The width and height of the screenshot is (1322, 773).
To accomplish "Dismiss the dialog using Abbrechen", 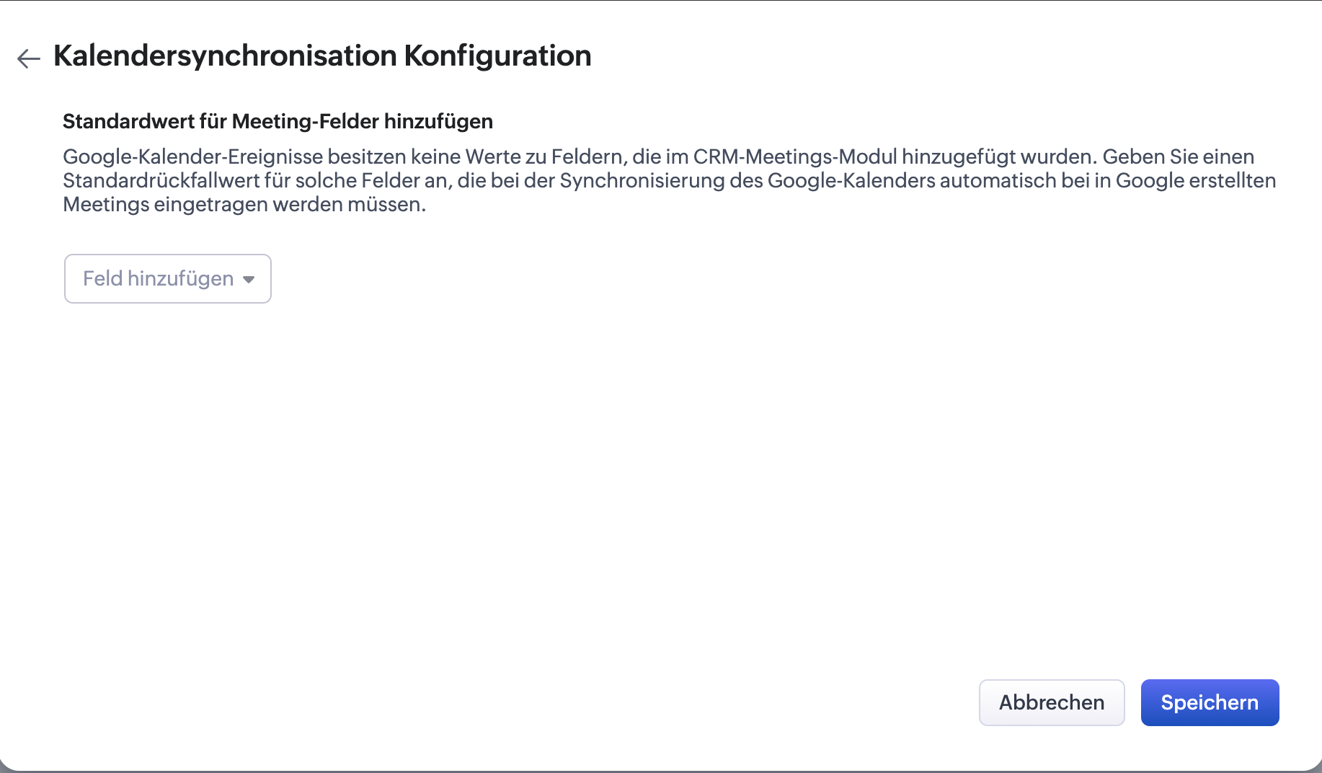I will [1052, 702].
